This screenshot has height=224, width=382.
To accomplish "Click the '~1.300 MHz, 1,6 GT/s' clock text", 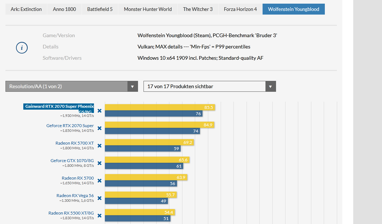I will pos(76,201).
